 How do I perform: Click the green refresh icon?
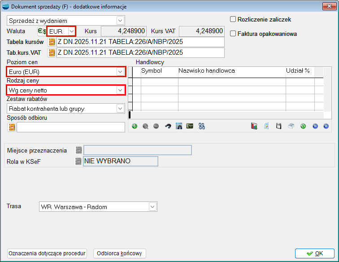303,127
